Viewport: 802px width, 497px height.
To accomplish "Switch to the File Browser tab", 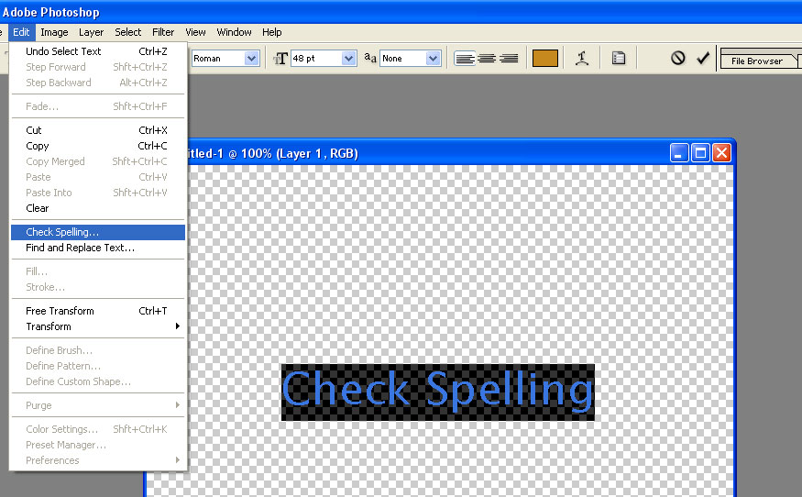I will click(757, 61).
